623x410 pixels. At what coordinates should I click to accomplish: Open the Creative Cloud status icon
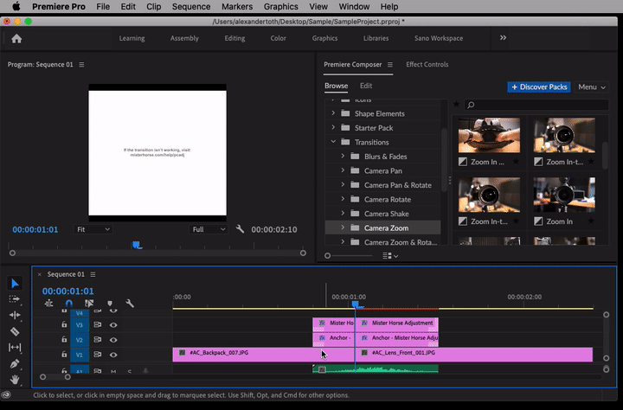coord(6,394)
